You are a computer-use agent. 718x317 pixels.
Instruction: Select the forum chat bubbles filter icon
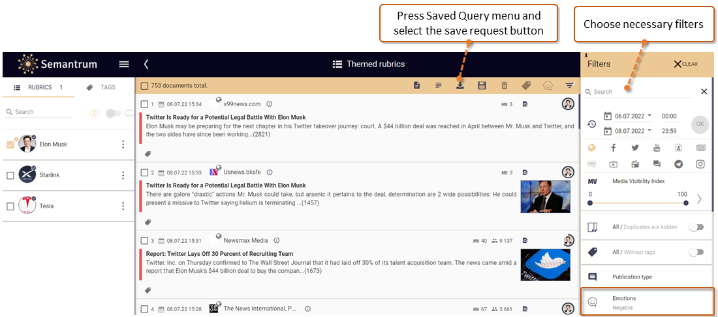(657, 164)
